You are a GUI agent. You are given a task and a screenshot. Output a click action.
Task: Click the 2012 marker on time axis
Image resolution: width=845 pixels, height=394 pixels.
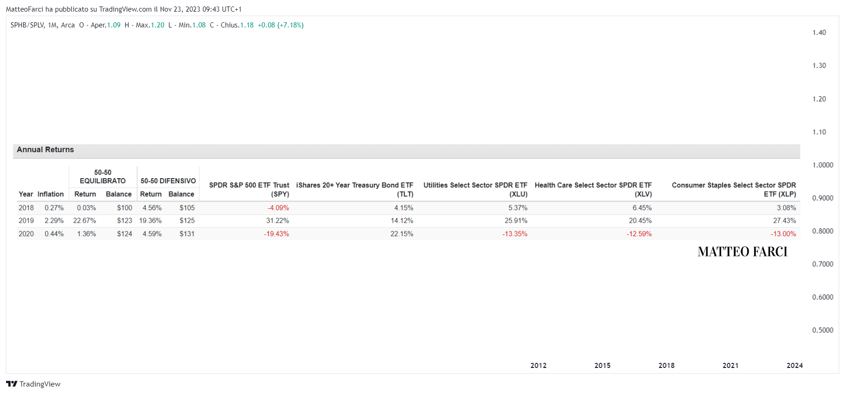pos(538,366)
